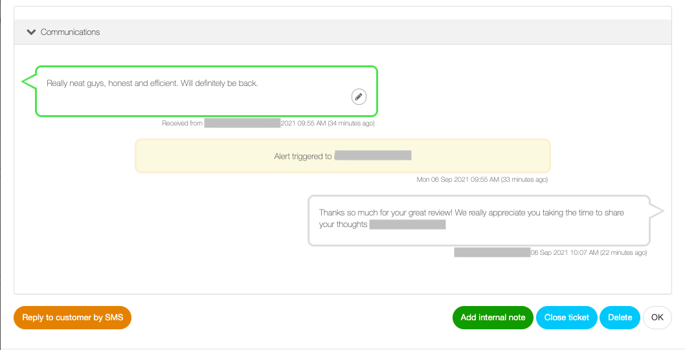Select the 'Thanks so much' reply bubble

pyautogui.click(x=479, y=221)
